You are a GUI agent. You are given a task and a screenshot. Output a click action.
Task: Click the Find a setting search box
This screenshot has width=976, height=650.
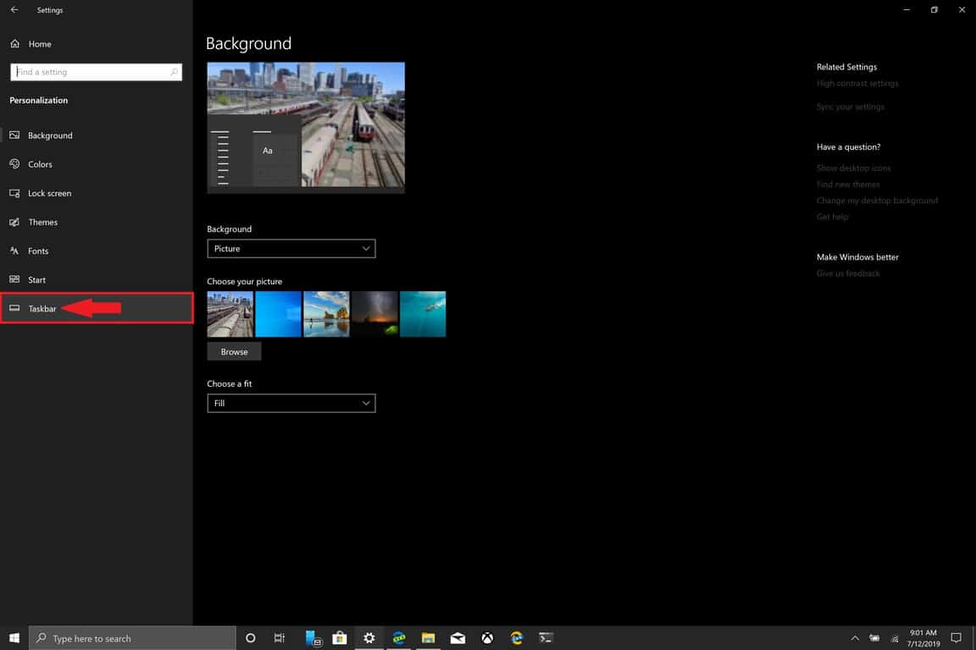[96, 72]
